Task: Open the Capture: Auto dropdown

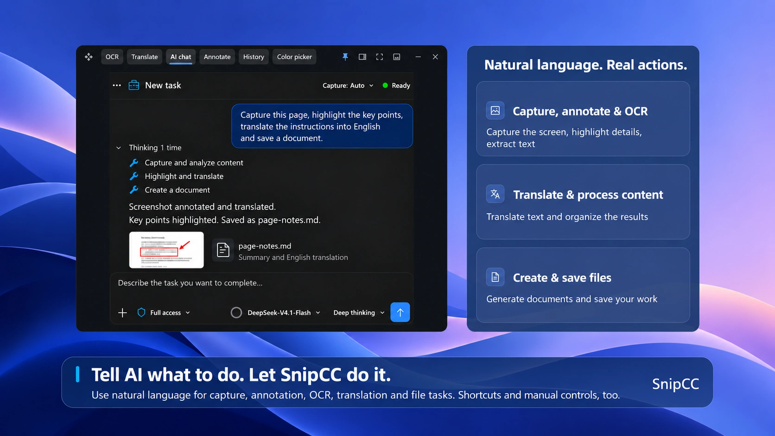Action: 348,85
